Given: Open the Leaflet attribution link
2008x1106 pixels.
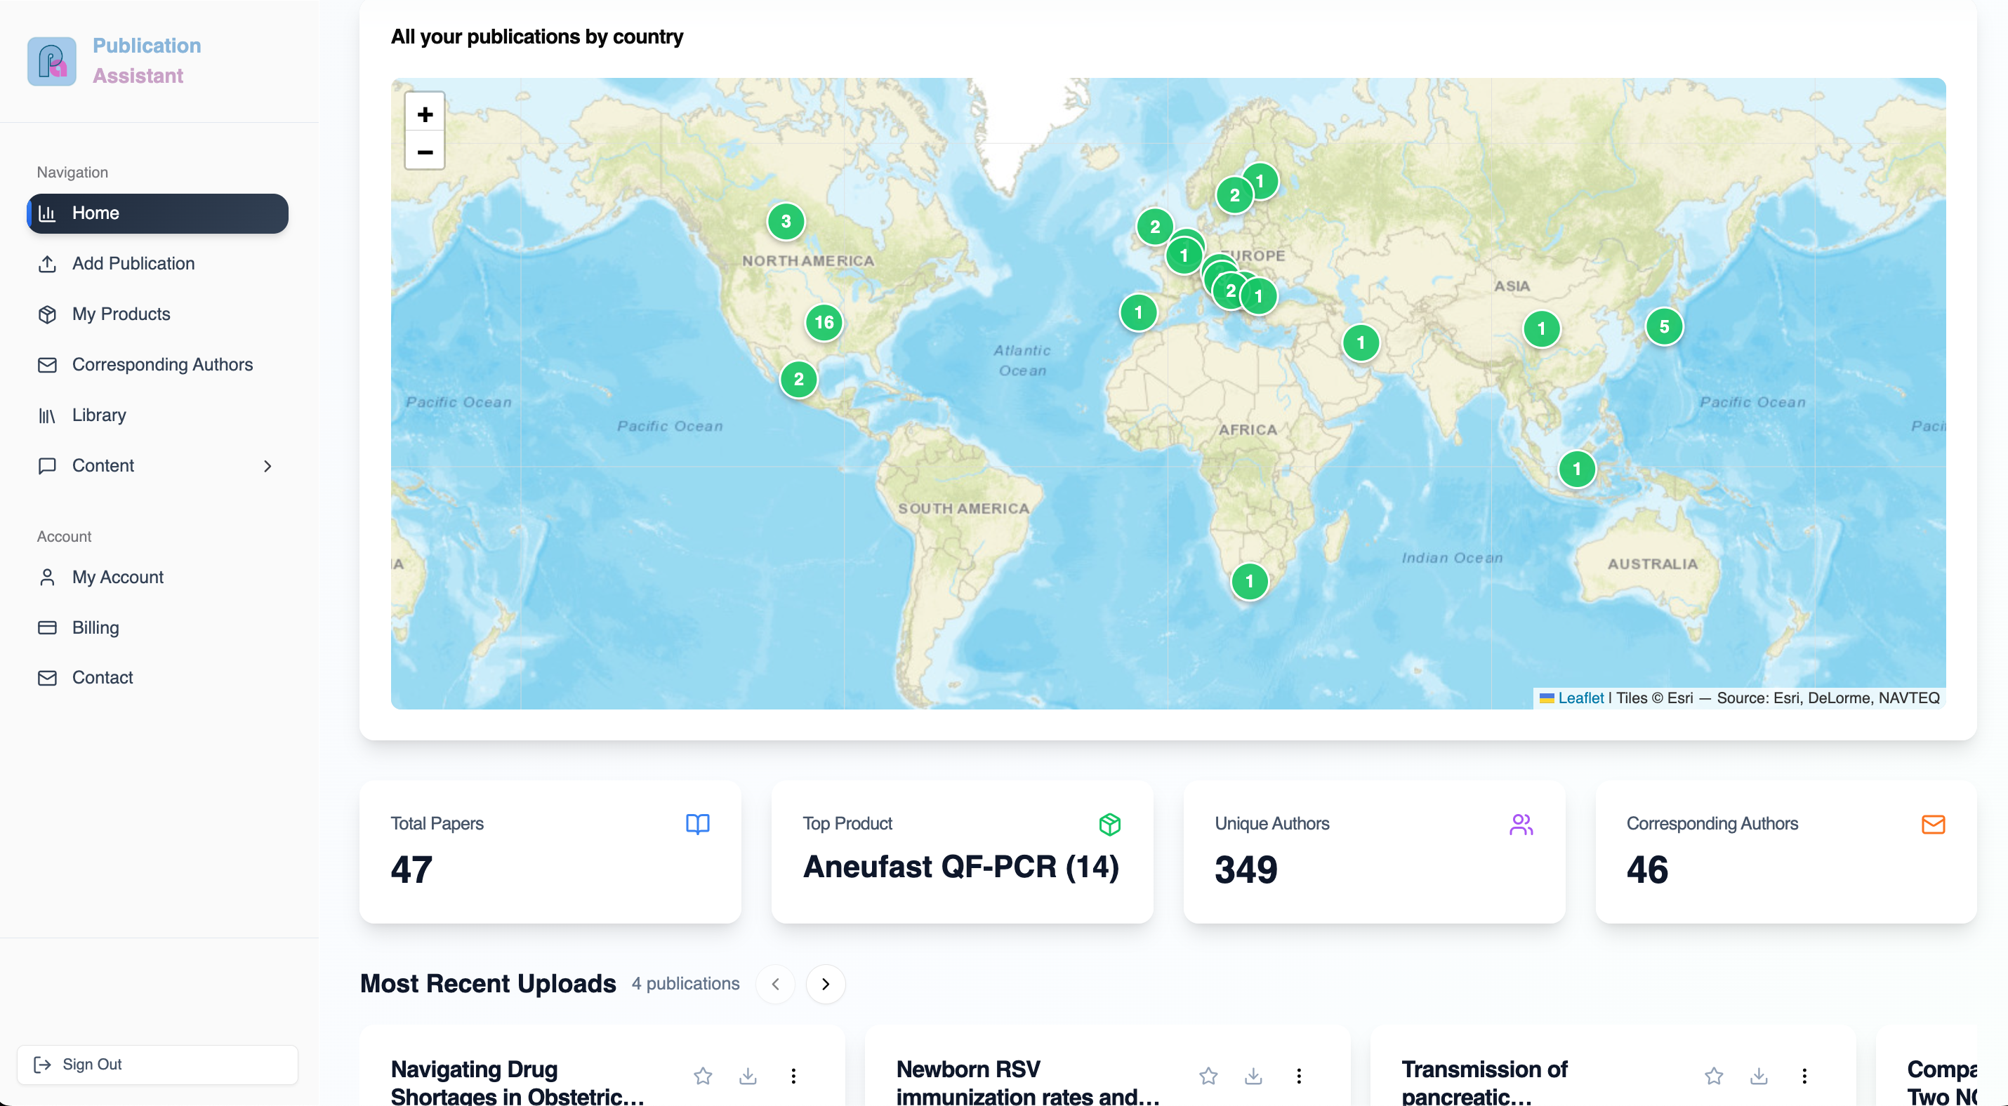Looking at the screenshot, I should coord(1580,697).
